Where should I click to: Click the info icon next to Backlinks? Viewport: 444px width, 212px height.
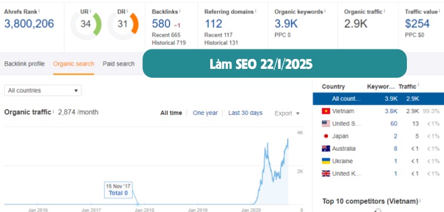click(x=180, y=11)
